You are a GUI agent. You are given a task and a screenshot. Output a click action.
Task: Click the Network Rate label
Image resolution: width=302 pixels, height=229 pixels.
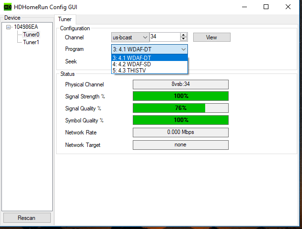click(81, 133)
